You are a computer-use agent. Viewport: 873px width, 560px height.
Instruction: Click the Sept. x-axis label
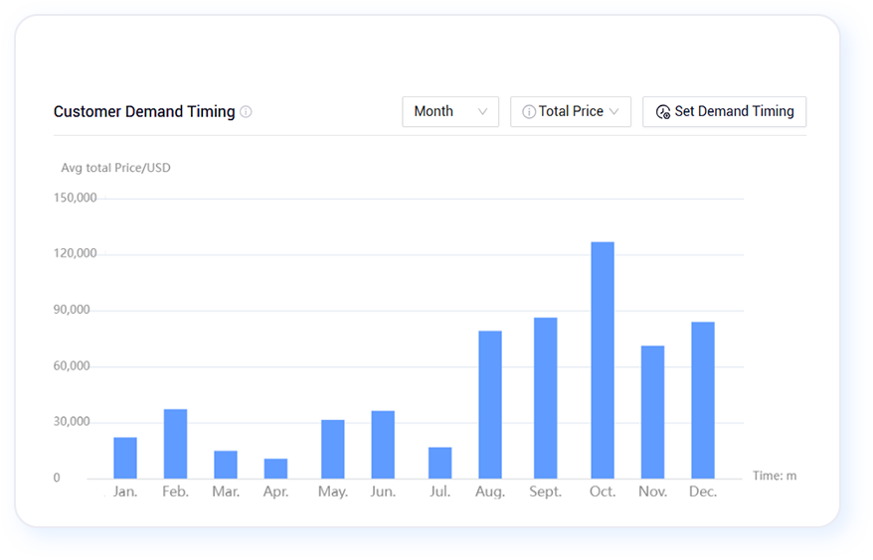(546, 491)
